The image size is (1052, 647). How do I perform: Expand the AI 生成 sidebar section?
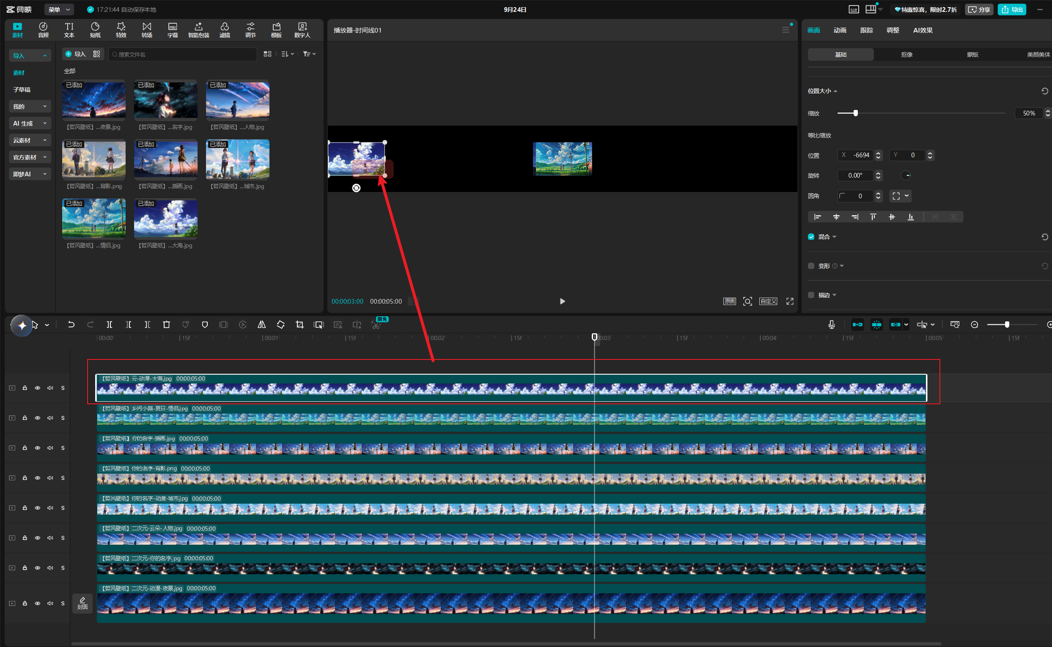(30, 123)
